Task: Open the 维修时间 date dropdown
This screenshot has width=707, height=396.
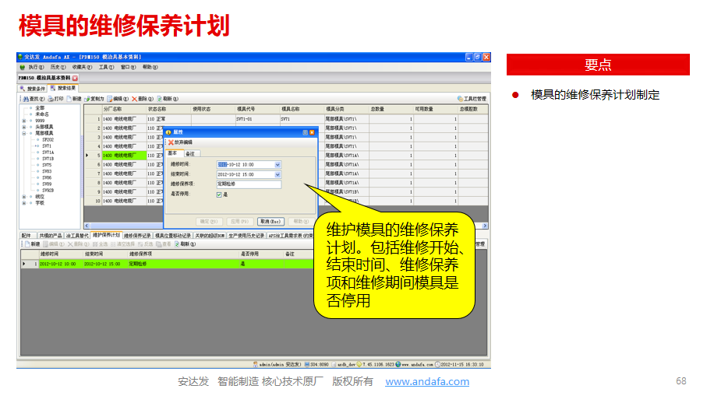Action: tap(277, 165)
